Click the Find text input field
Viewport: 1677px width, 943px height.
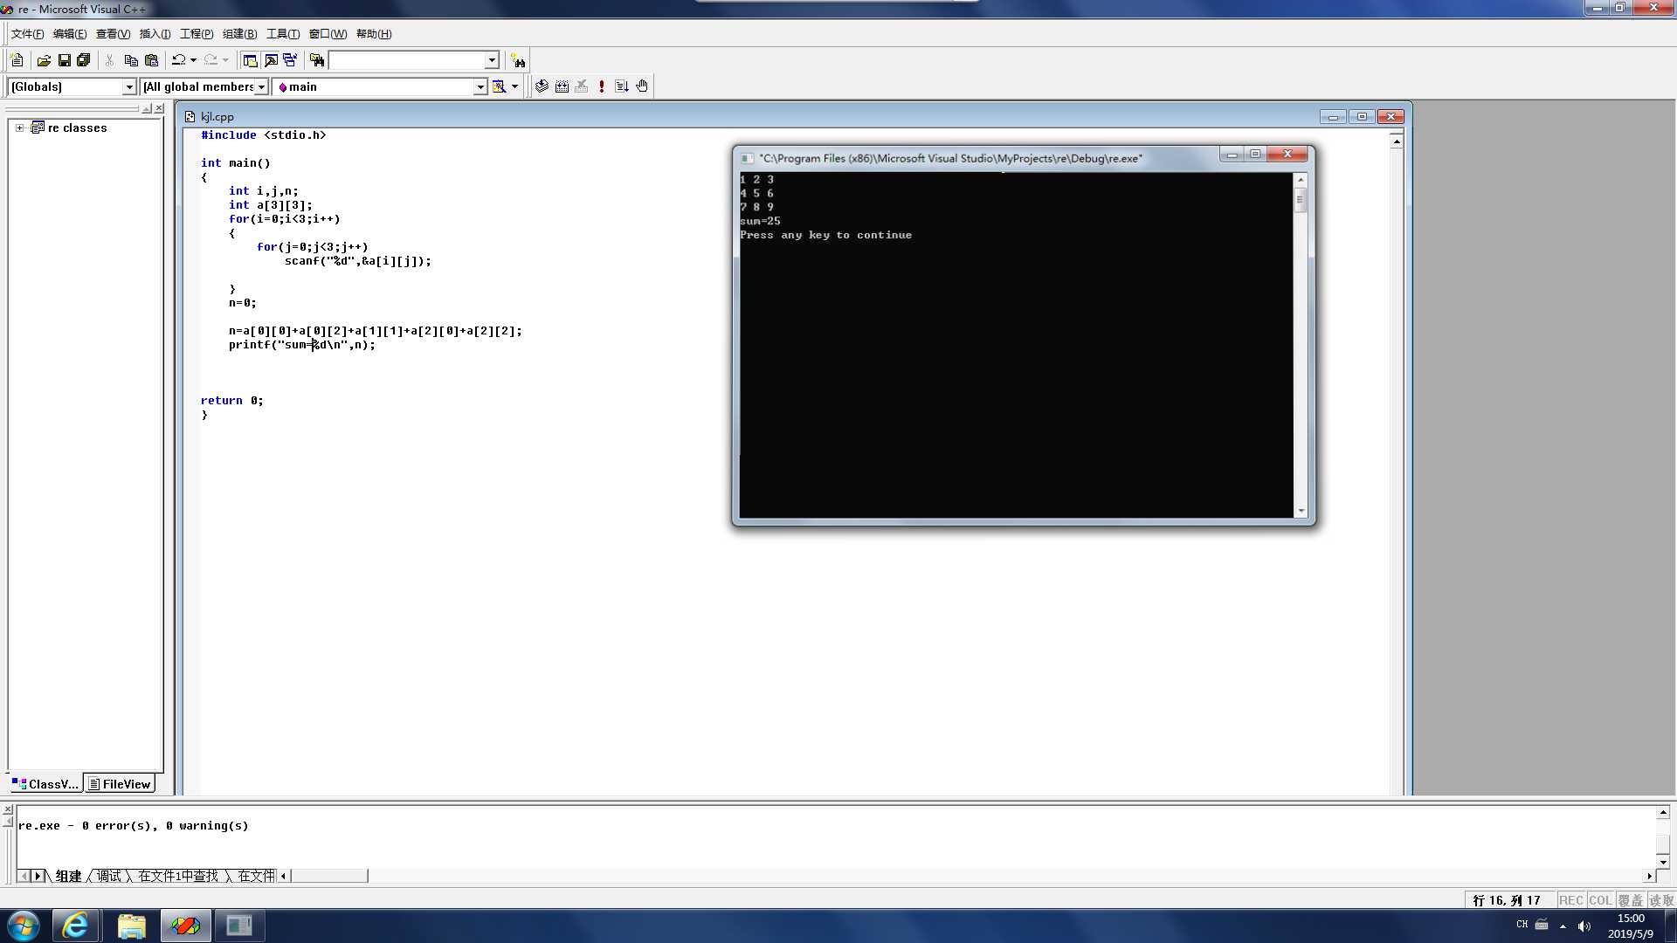coord(406,60)
